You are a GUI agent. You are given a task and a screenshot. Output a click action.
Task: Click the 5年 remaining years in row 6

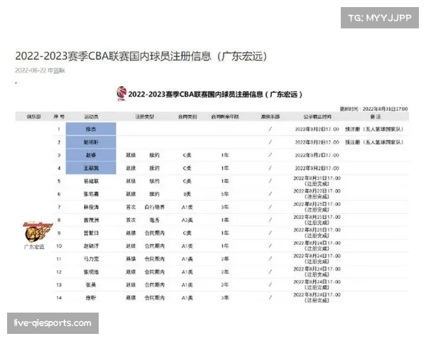pyautogui.click(x=225, y=194)
